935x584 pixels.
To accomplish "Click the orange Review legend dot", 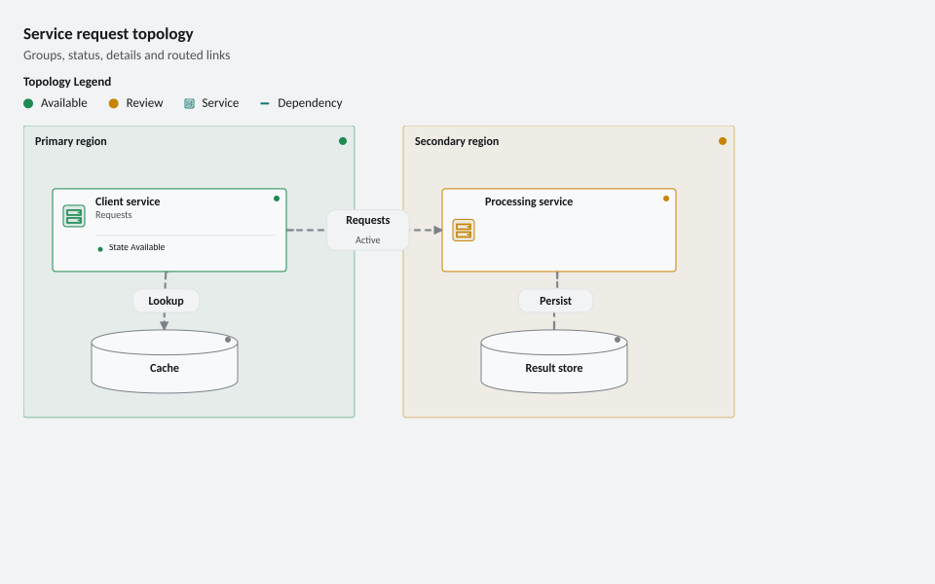I will [x=113, y=104].
